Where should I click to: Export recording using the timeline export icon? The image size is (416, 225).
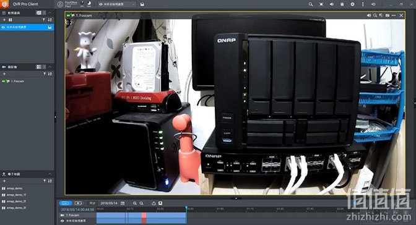[x=154, y=203]
